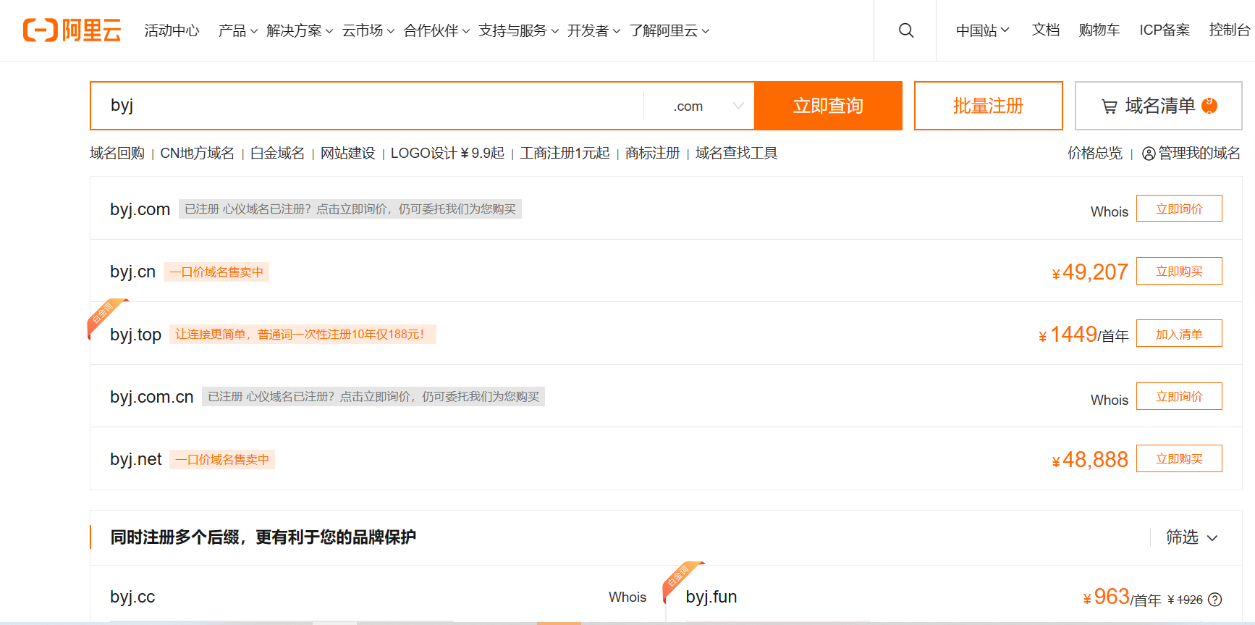Expand the .com suffix dropdown
Image resolution: width=1255 pixels, height=625 pixels.
tap(738, 106)
